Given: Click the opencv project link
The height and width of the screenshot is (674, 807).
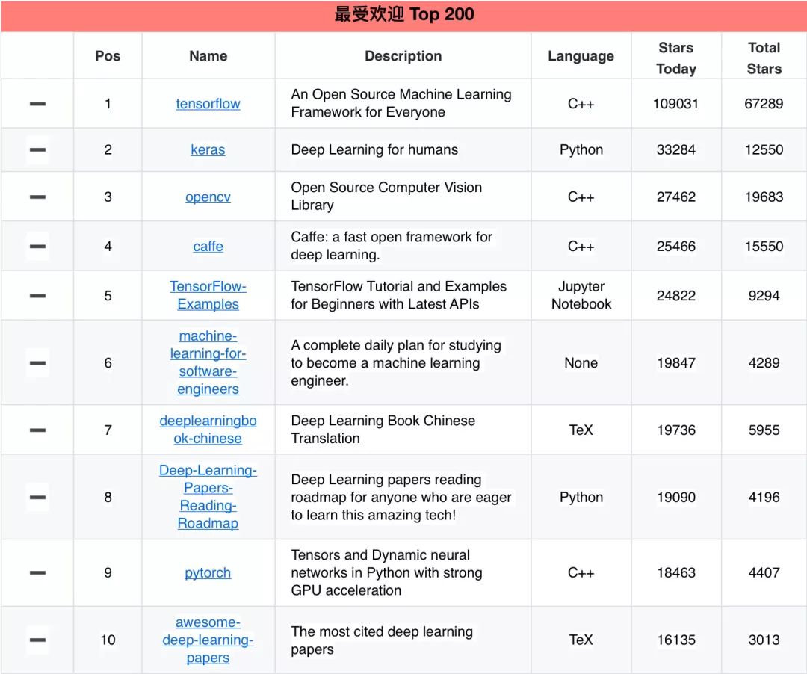Looking at the screenshot, I should point(208,197).
